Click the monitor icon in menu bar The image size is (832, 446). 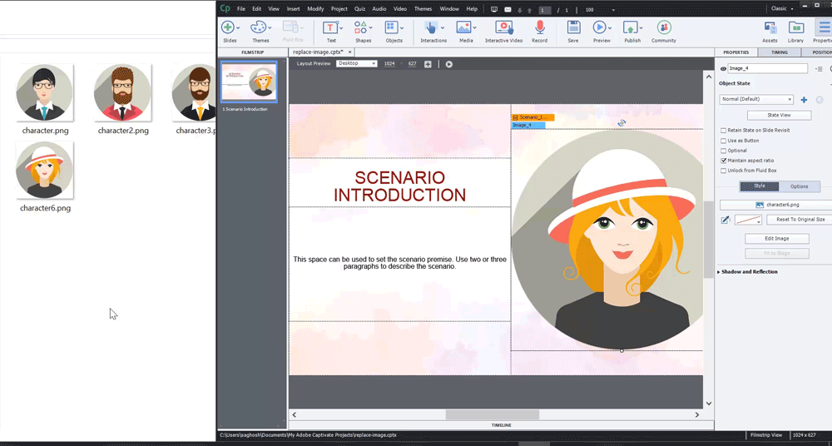tap(494, 9)
